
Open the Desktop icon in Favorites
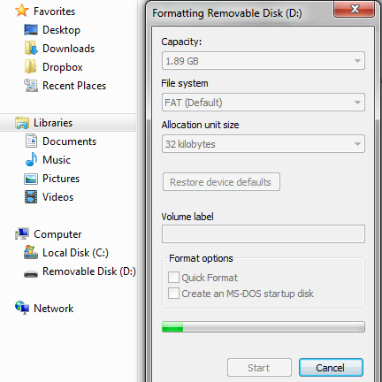31,30
